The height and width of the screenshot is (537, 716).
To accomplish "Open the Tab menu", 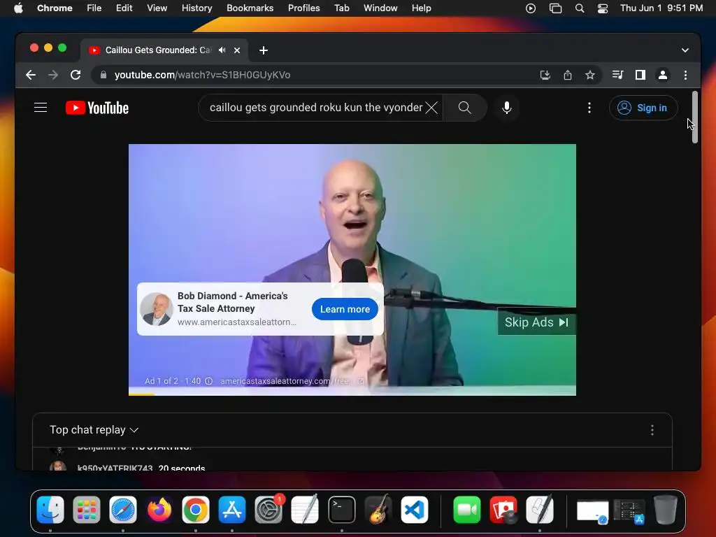I will click(x=341, y=8).
